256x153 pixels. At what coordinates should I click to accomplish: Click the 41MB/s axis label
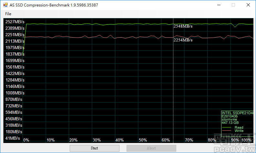point(13,138)
